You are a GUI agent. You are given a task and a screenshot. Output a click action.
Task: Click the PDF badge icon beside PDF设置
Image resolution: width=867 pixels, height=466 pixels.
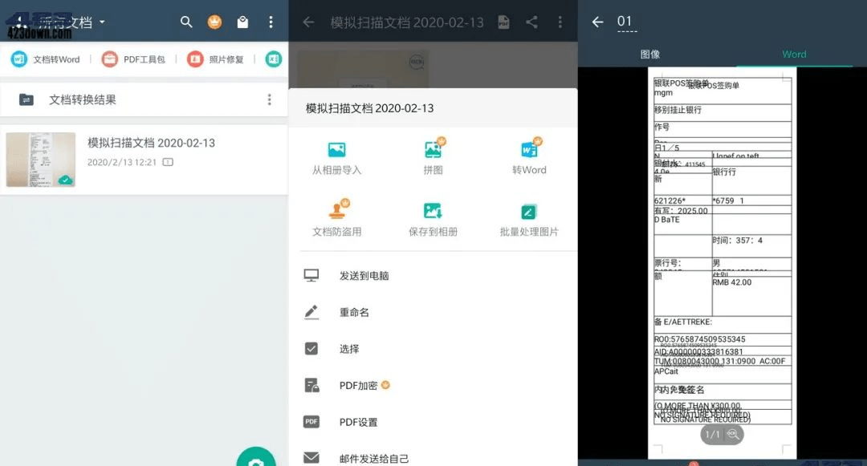[x=311, y=422]
